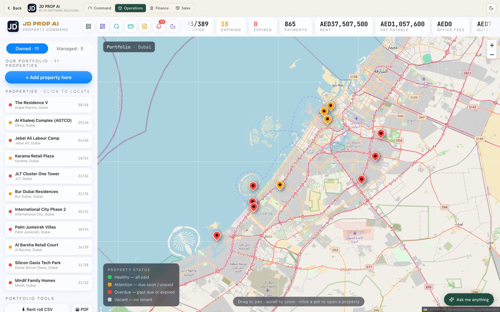Click the red Overdue legend swatch

click(x=110, y=292)
